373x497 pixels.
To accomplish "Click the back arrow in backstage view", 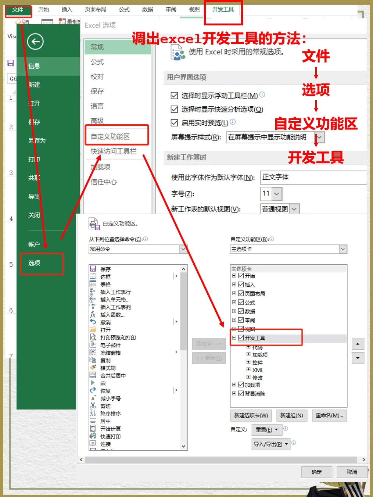I will point(35,42).
